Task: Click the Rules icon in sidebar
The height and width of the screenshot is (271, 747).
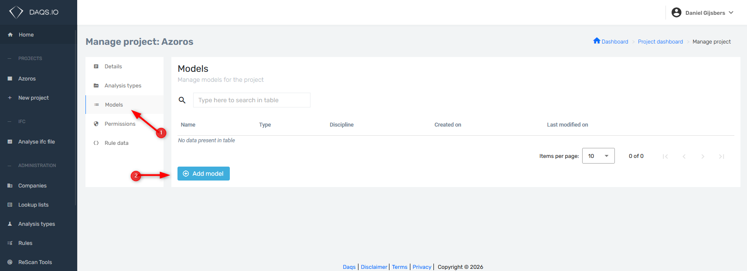Action: tap(10, 243)
